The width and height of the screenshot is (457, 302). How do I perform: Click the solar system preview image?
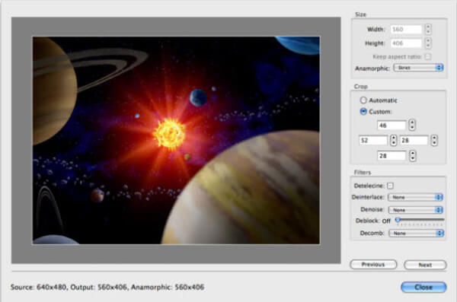176,140
